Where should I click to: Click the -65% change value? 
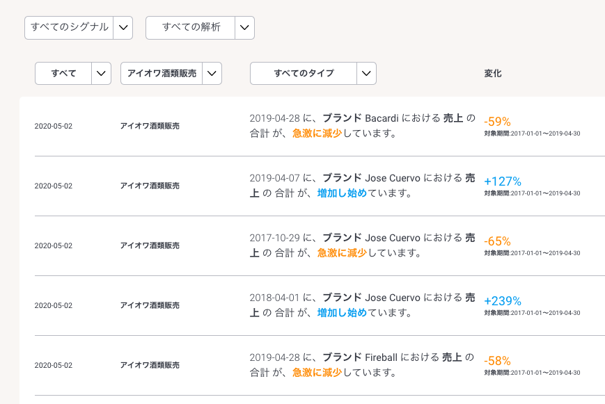497,241
